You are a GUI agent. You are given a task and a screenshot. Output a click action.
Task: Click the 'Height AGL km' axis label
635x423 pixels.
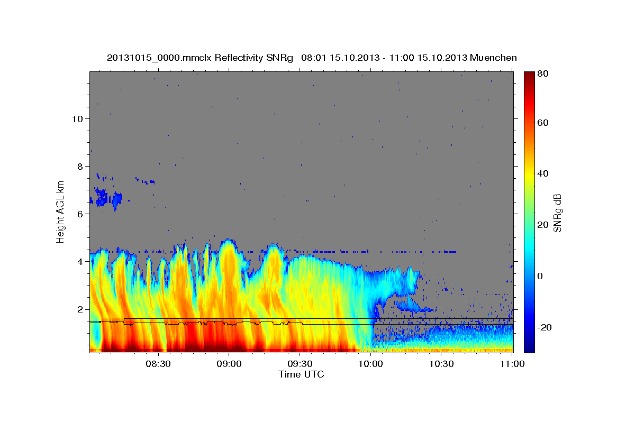pyautogui.click(x=61, y=212)
